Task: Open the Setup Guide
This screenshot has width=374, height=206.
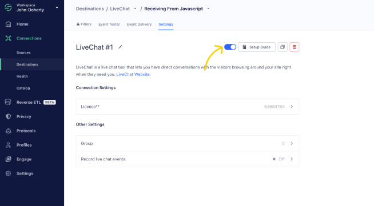Action: pos(257,47)
